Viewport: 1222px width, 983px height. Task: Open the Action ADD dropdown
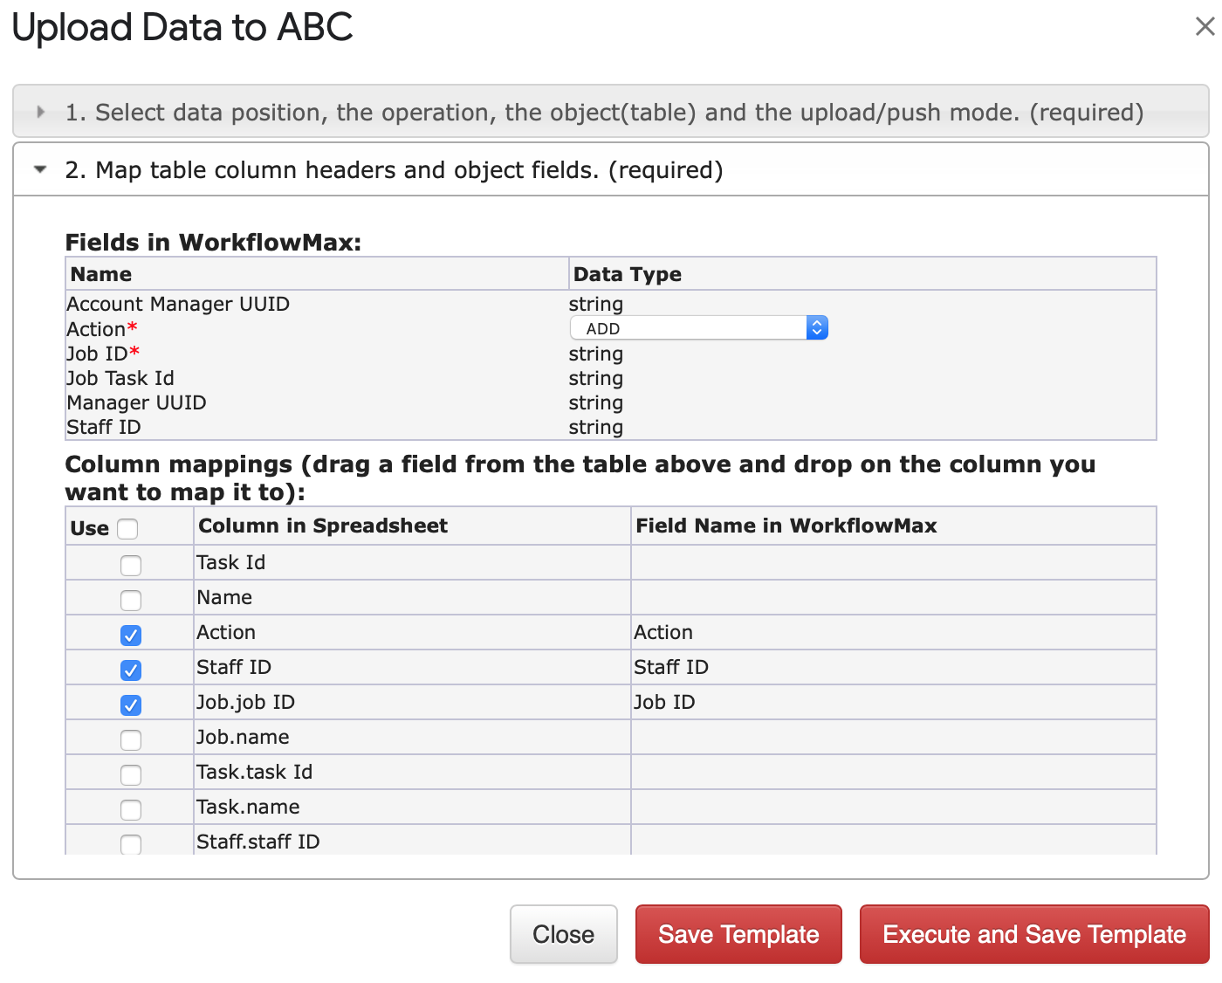698,328
